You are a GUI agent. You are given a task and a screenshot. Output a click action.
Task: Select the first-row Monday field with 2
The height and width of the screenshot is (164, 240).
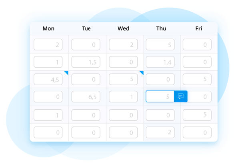[x=48, y=44]
